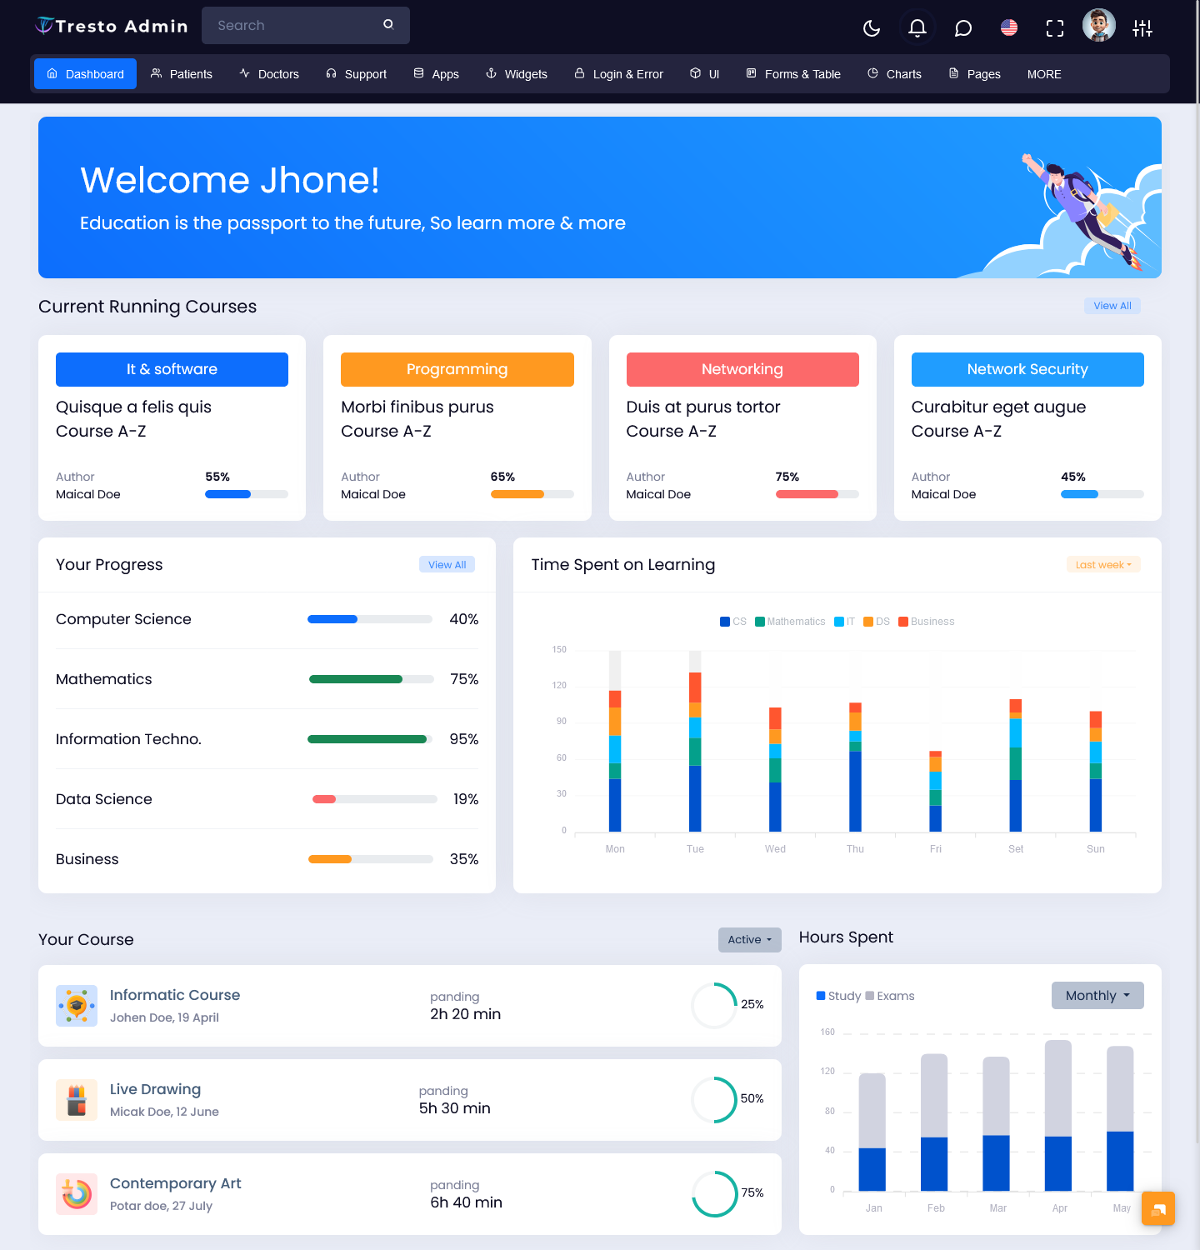Screen dimensions: 1200x1250
Task: Click the search magnifier icon
Action: point(388,25)
